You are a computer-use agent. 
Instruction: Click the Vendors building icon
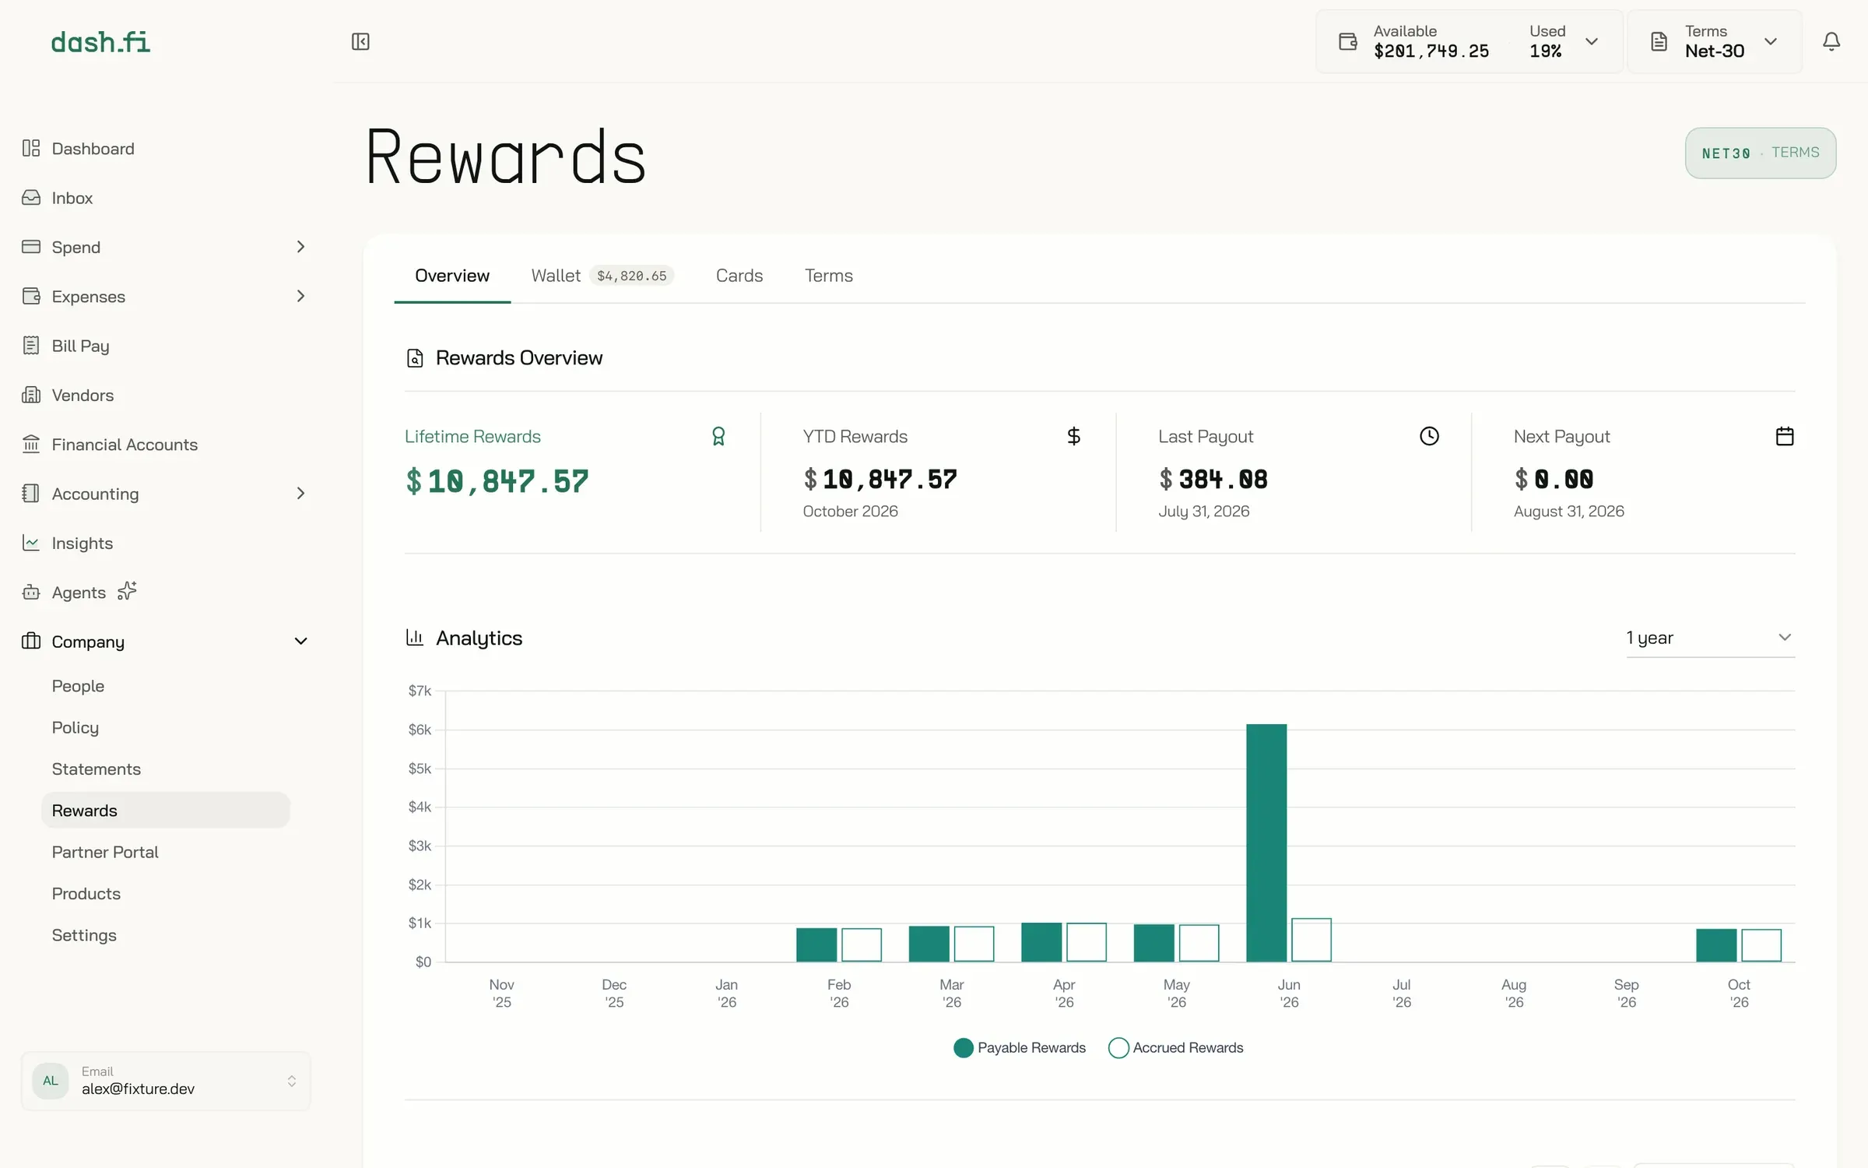(x=31, y=395)
